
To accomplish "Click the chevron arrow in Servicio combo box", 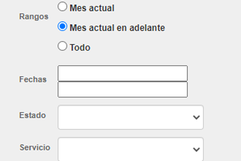I will point(196,149).
